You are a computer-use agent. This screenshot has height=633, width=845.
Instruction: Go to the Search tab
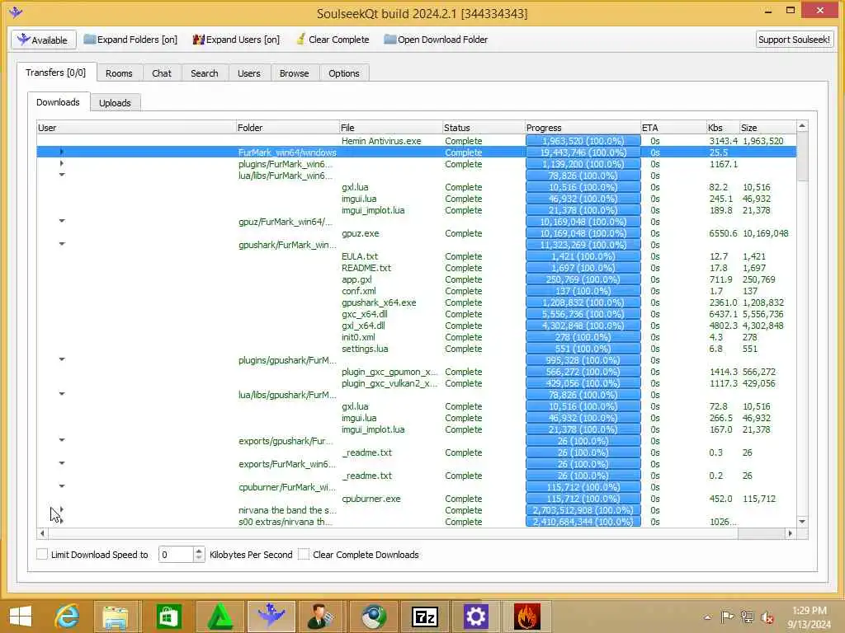coord(205,73)
